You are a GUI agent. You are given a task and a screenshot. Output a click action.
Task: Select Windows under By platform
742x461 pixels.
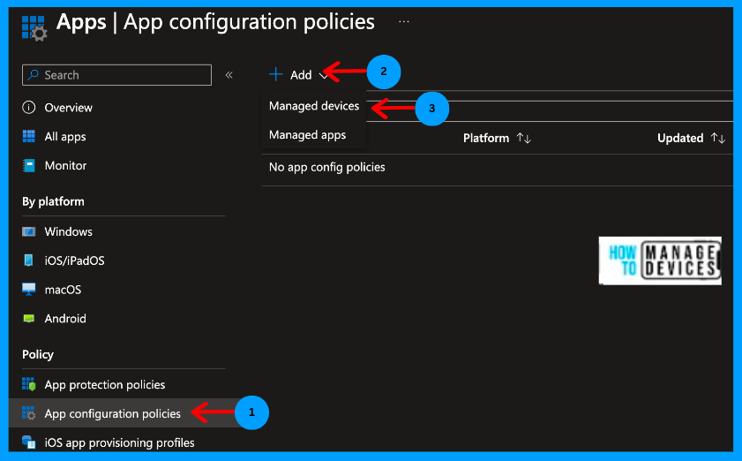pyautogui.click(x=68, y=231)
